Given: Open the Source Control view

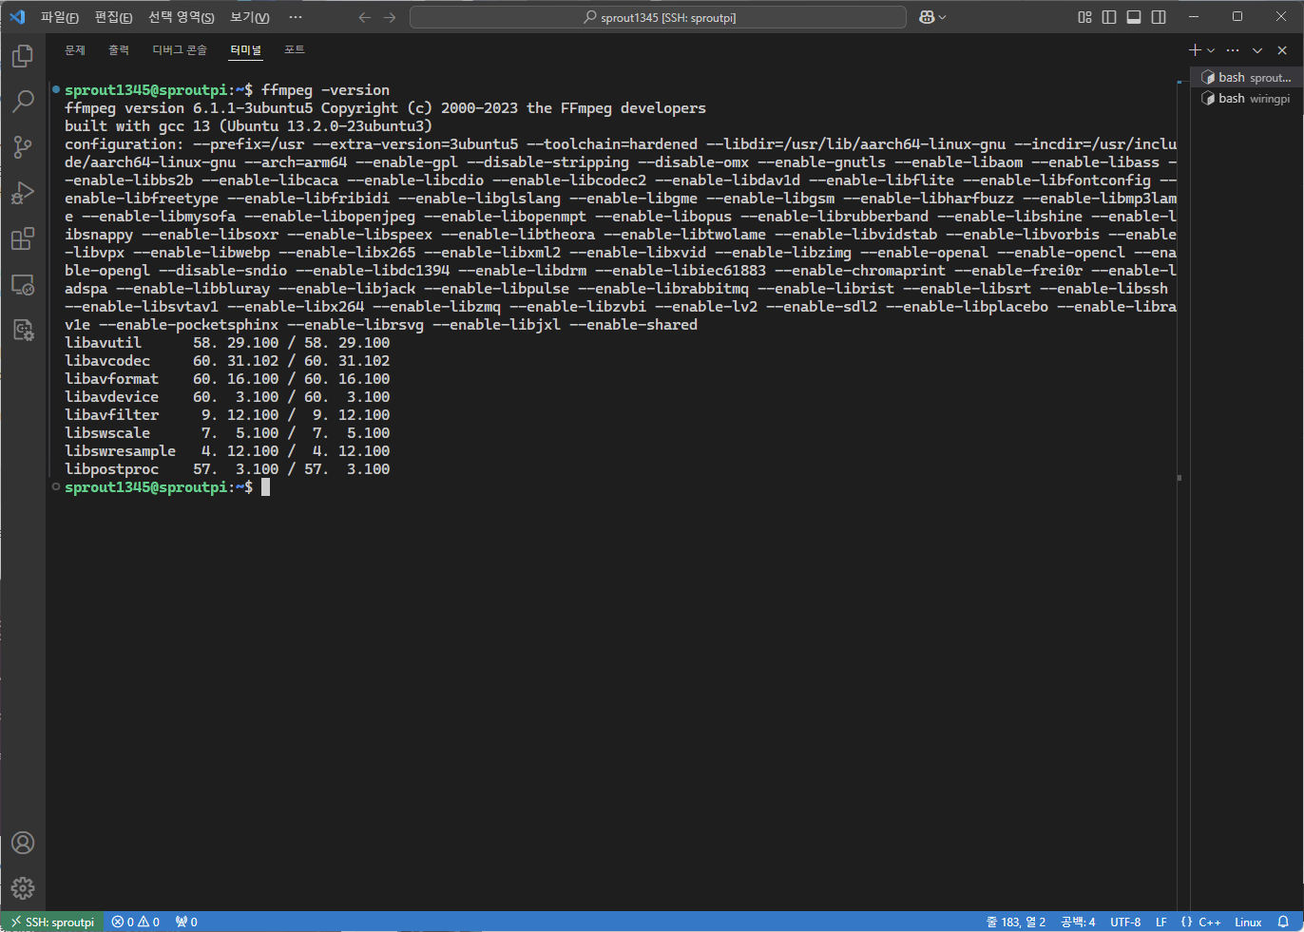Looking at the screenshot, I should coord(23,147).
